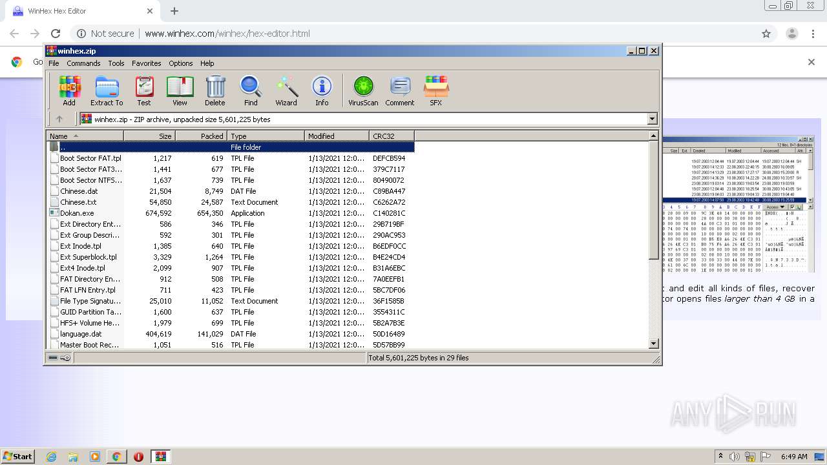
Task: Click the file list vertical scrollbar
Action: coord(653,200)
